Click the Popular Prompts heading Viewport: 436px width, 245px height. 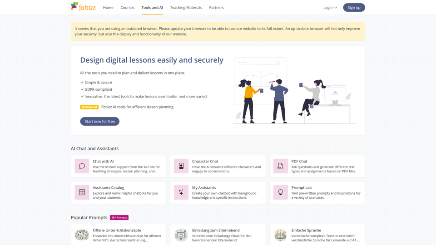click(x=89, y=217)
